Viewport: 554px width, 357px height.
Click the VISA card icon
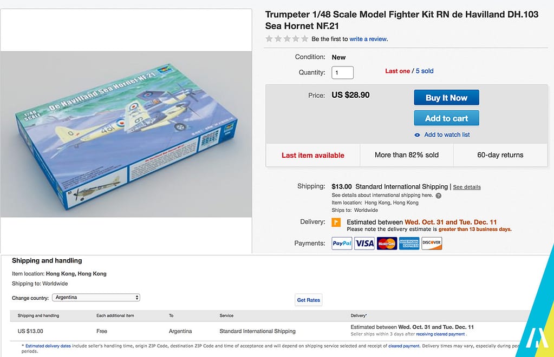coord(364,243)
